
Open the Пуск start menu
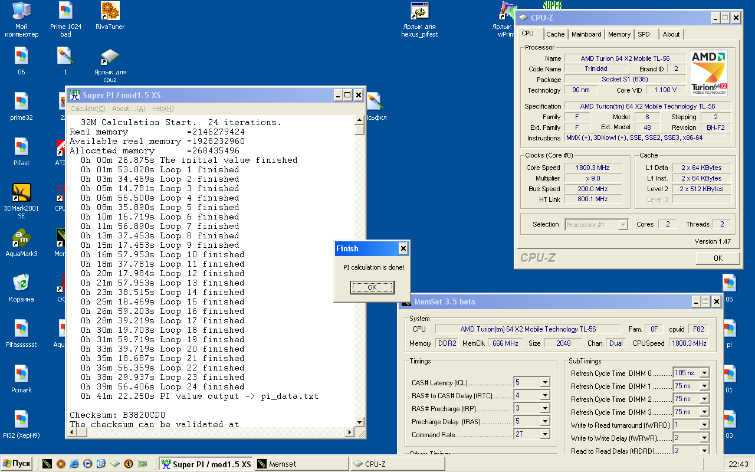(x=17, y=464)
